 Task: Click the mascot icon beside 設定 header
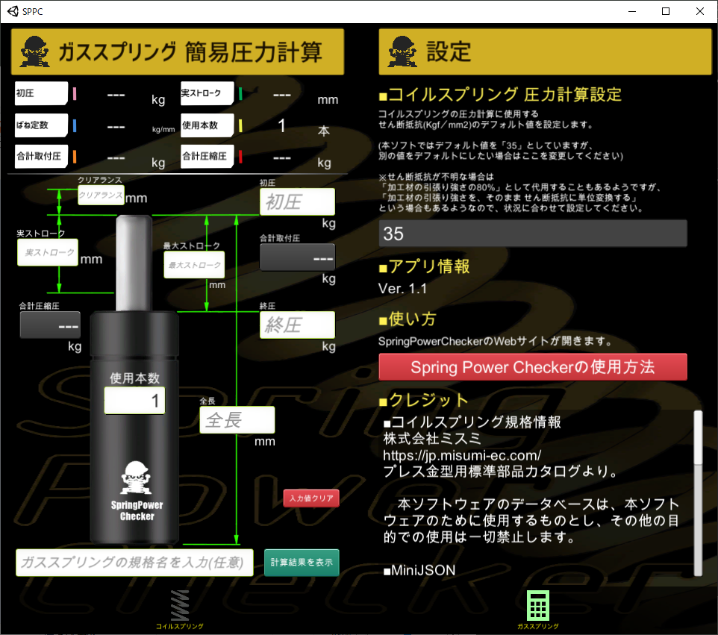pos(402,51)
